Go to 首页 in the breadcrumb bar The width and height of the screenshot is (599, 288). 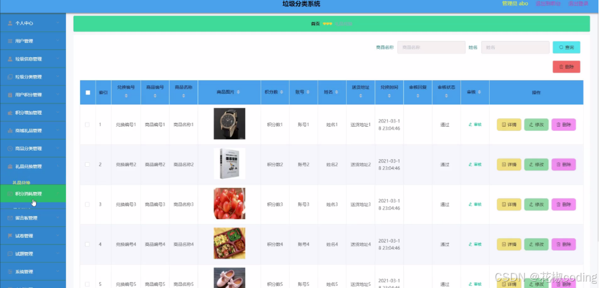315,24
